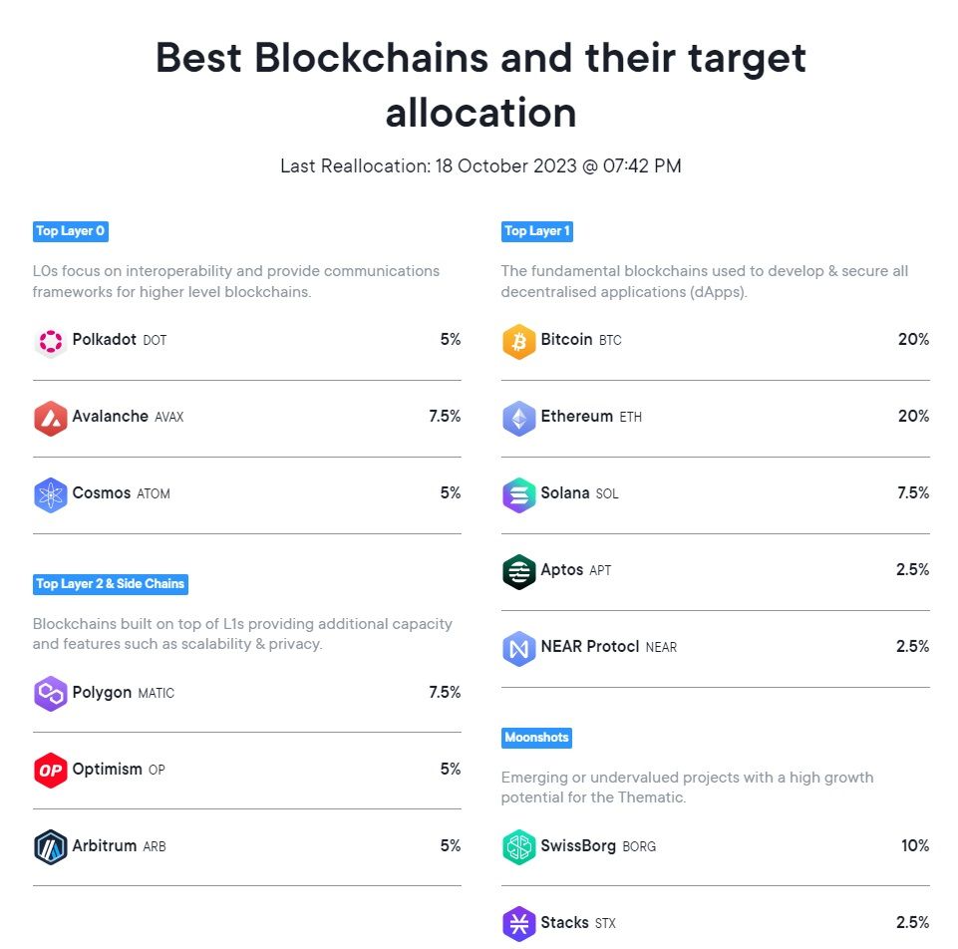Click the green SwissBorg icon
This screenshot has width=958, height=949.
(518, 847)
